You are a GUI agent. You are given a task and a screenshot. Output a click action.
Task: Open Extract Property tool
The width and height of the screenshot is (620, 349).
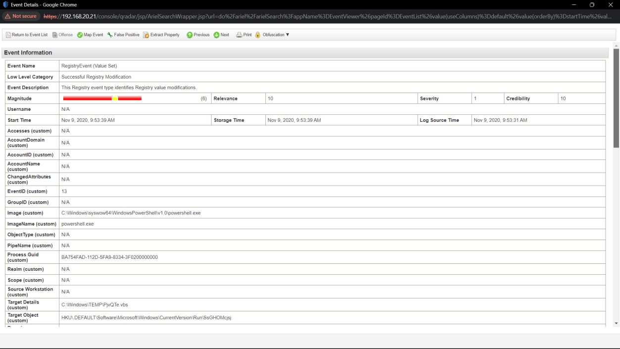point(161,35)
